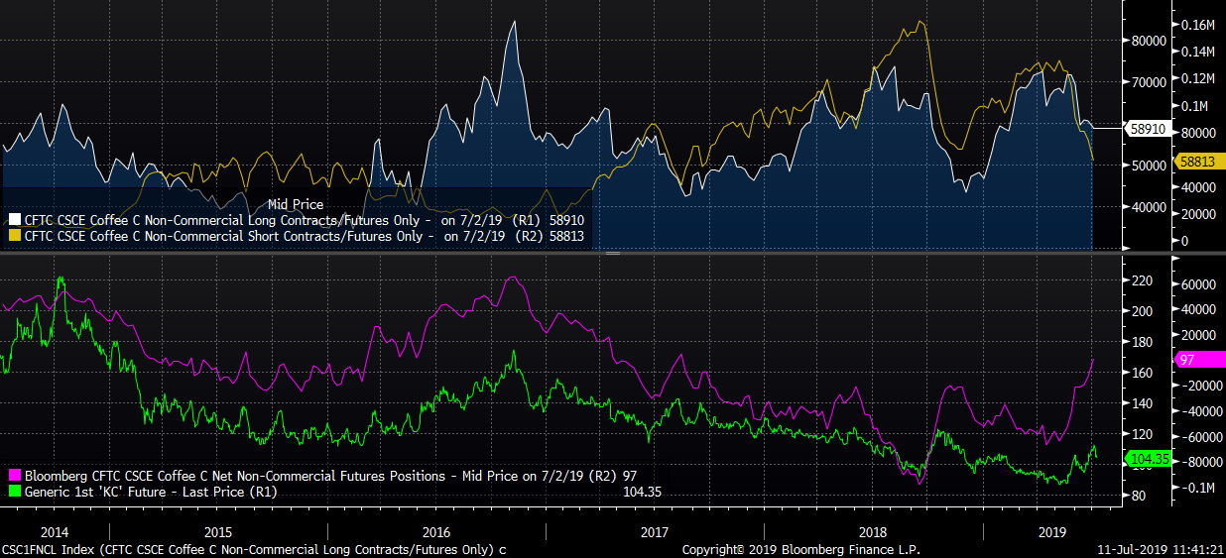This screenshot has height=558, width=1226.
Task: Select the Generic 1st 'KC' Future legend text
Action: (x=150, y=491)
